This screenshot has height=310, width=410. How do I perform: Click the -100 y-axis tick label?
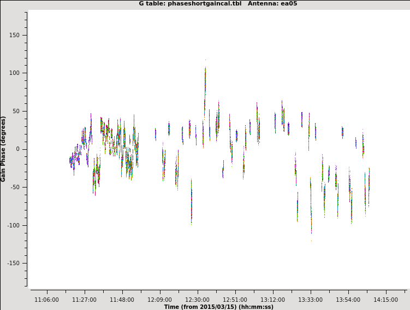tap(13, 225)
